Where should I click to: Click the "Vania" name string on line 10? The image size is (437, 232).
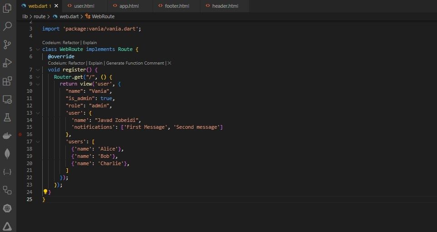99,91
